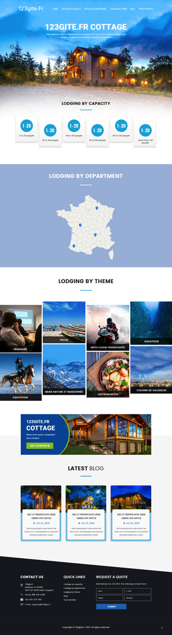Click the fax icon in footer

22,599
